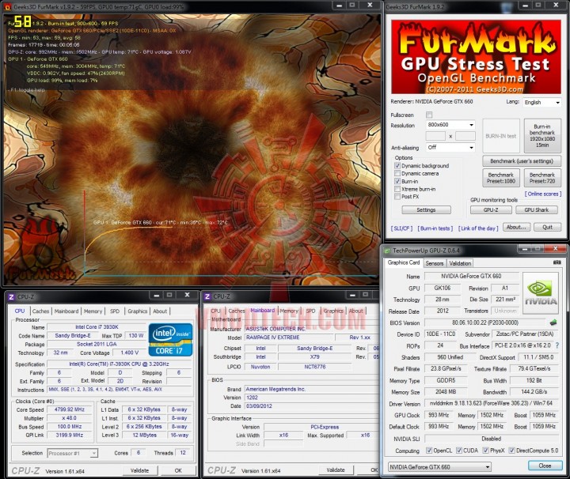
Task: Click Benchmark (user's settings) button
Action: tap(522, 160)
